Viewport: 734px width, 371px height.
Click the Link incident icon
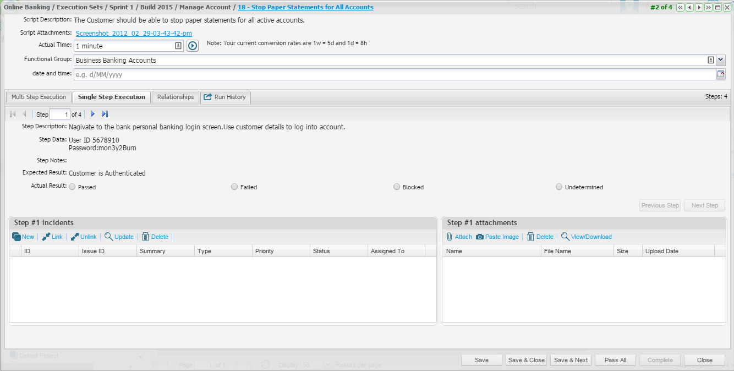[52, 237]
